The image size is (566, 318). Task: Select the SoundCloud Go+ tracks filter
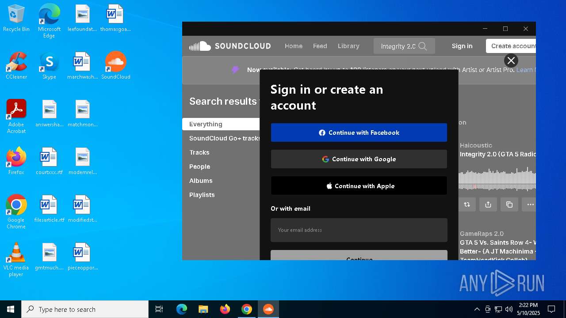(x=225, y=138)
